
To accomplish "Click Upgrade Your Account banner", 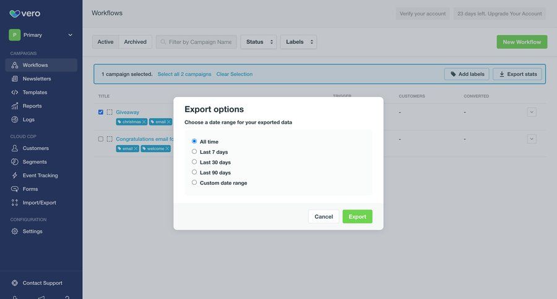I will click(499, 14).
